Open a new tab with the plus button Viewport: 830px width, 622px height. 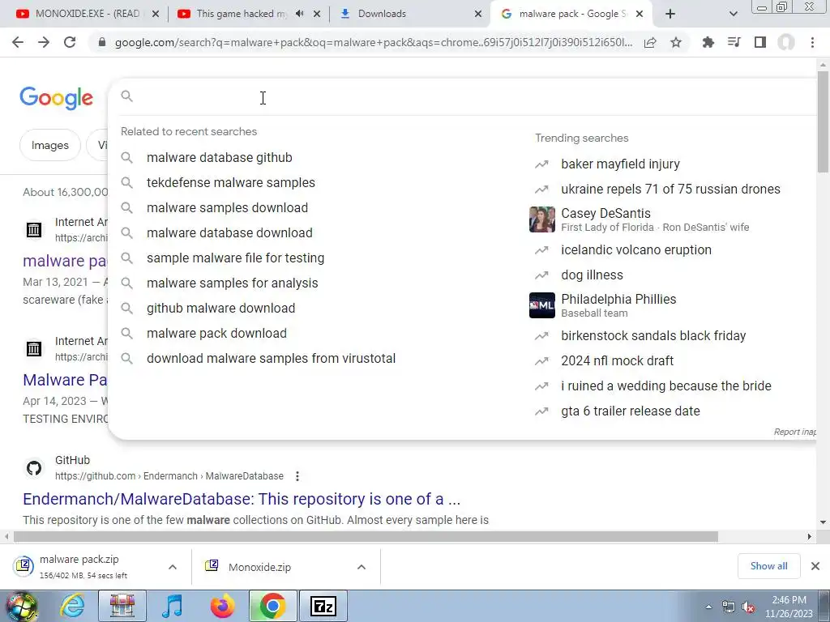click(670, 14)
